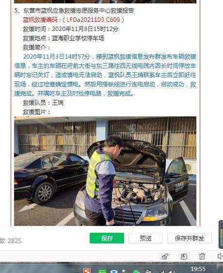This screenshot has height=273, width=223.
Task: Click the rocket icon in bottom toolbar
Action: pyautogui.click(x=165, y=257)
